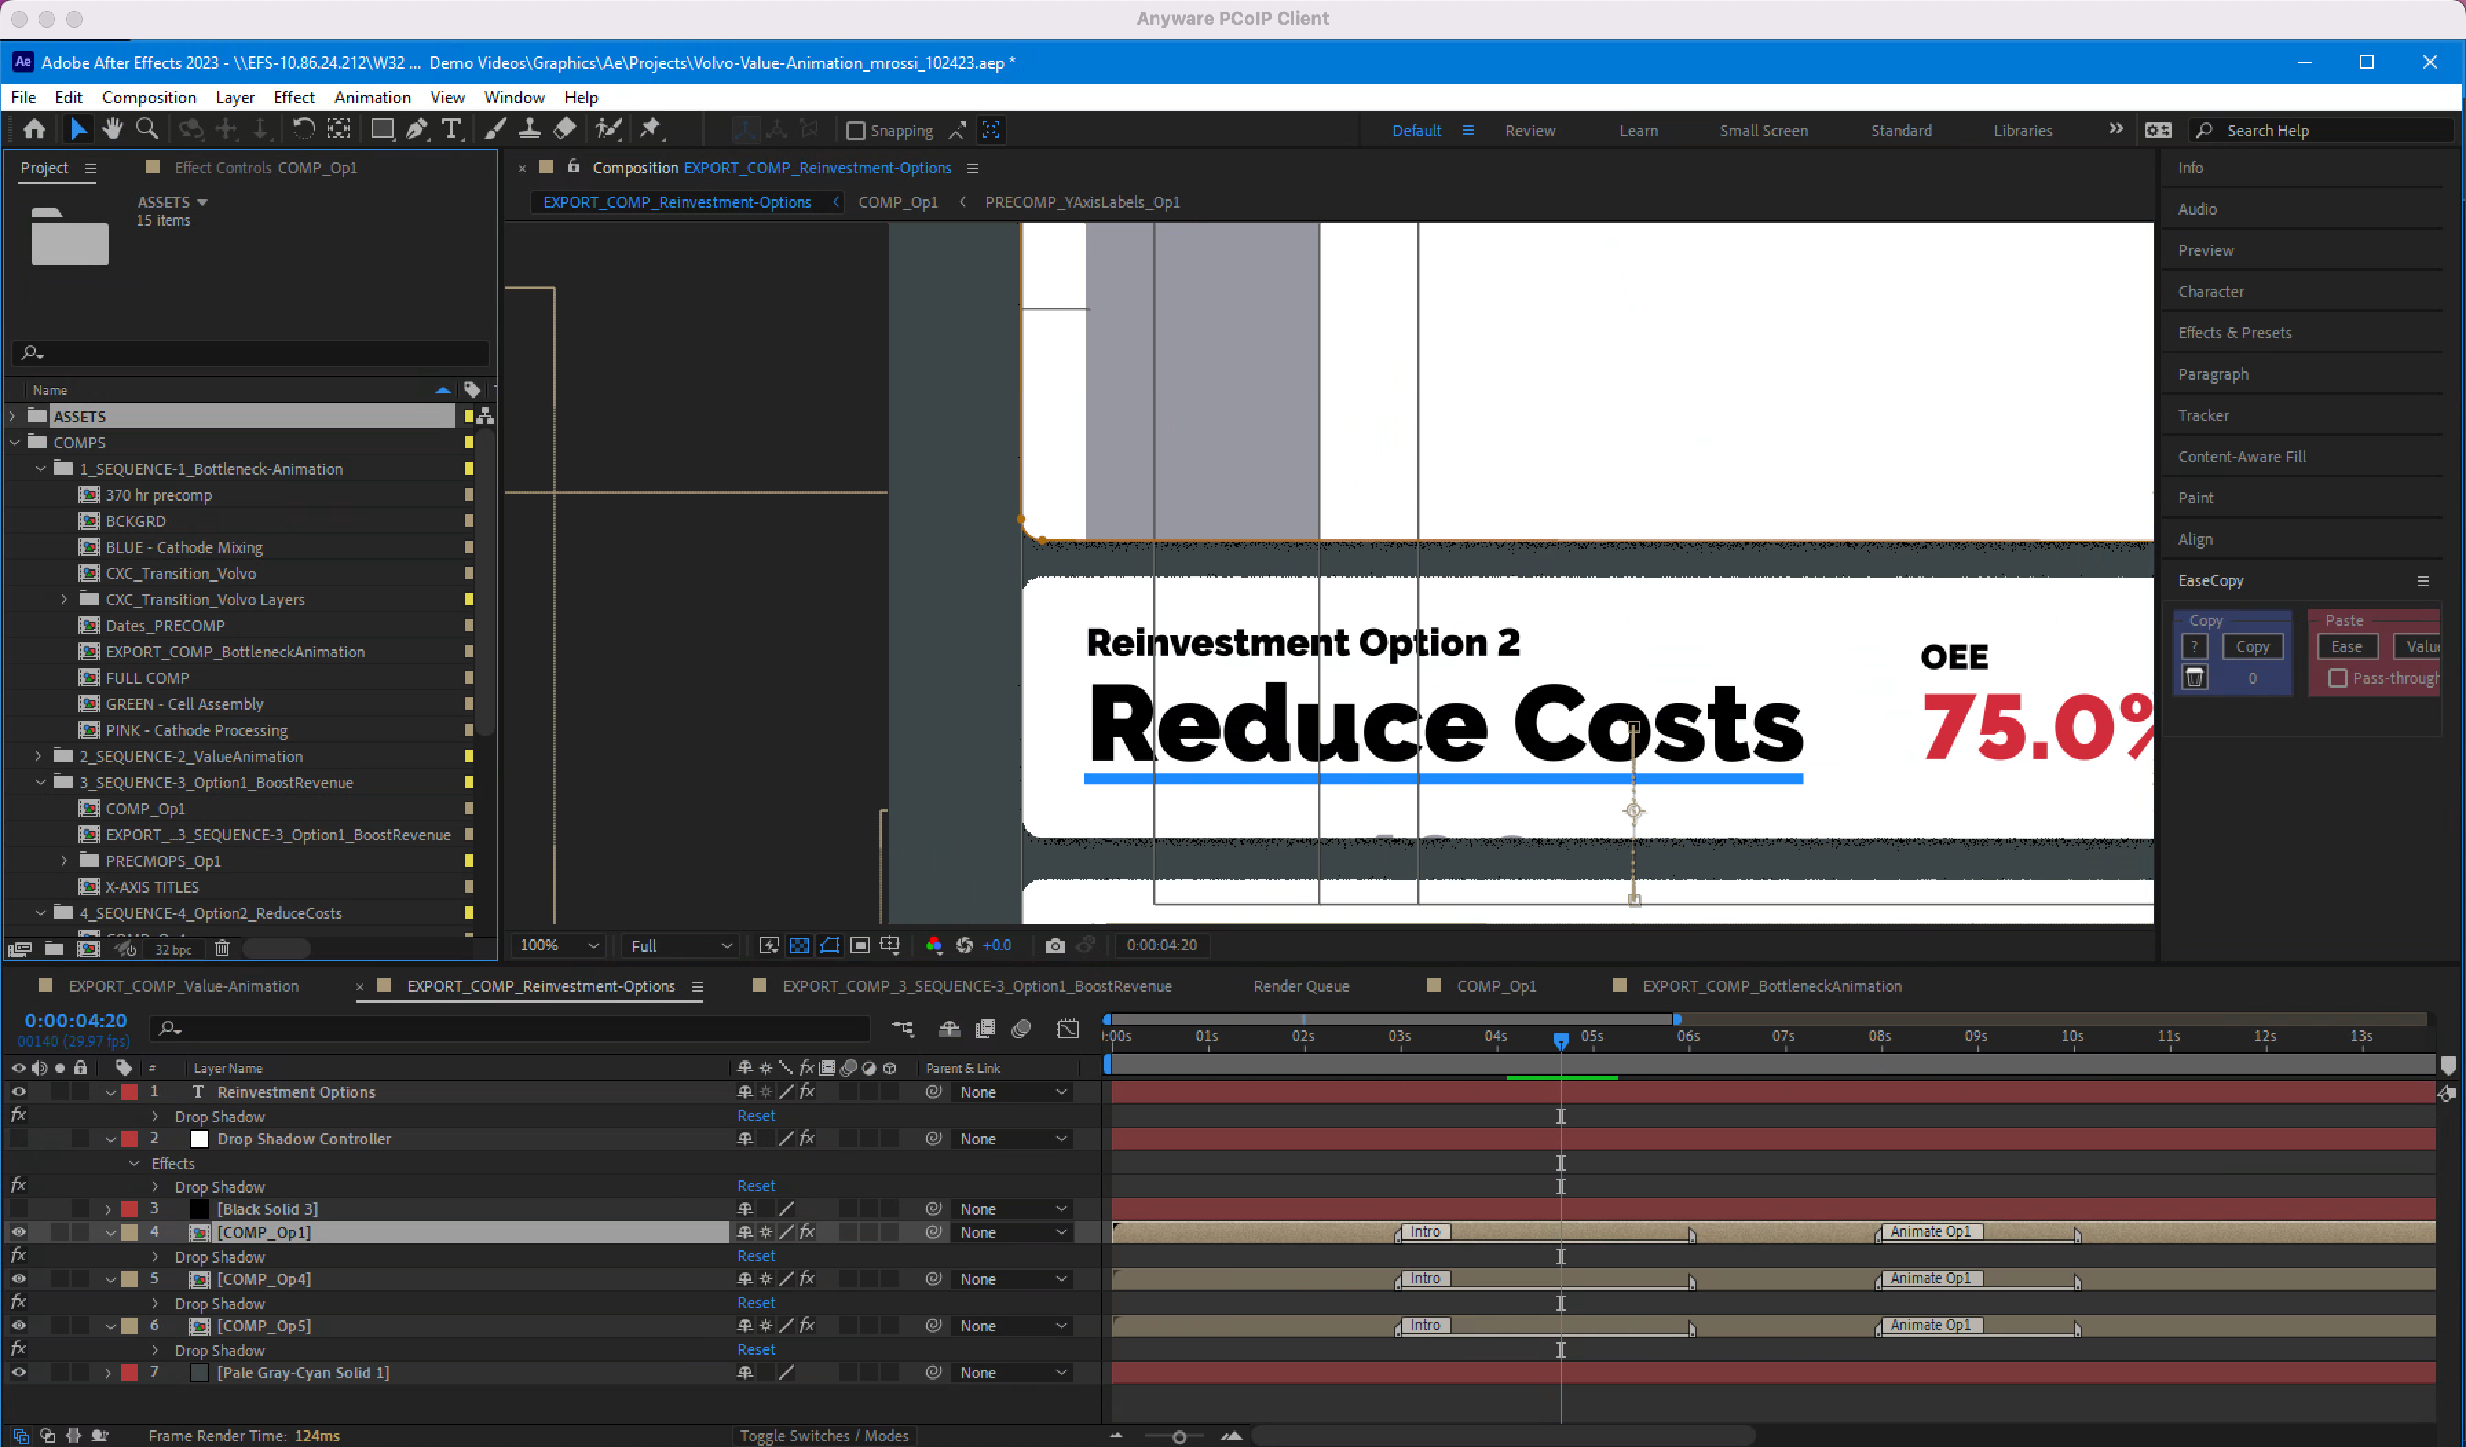The height and width of the screenshot is (1447, 2466).
Task: Select the Pen tool
Action: [417, 129]
